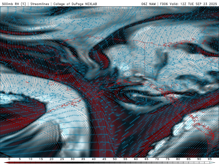
Task: Click the '65' colorbar tick label
Action: [x=146, y=159]
